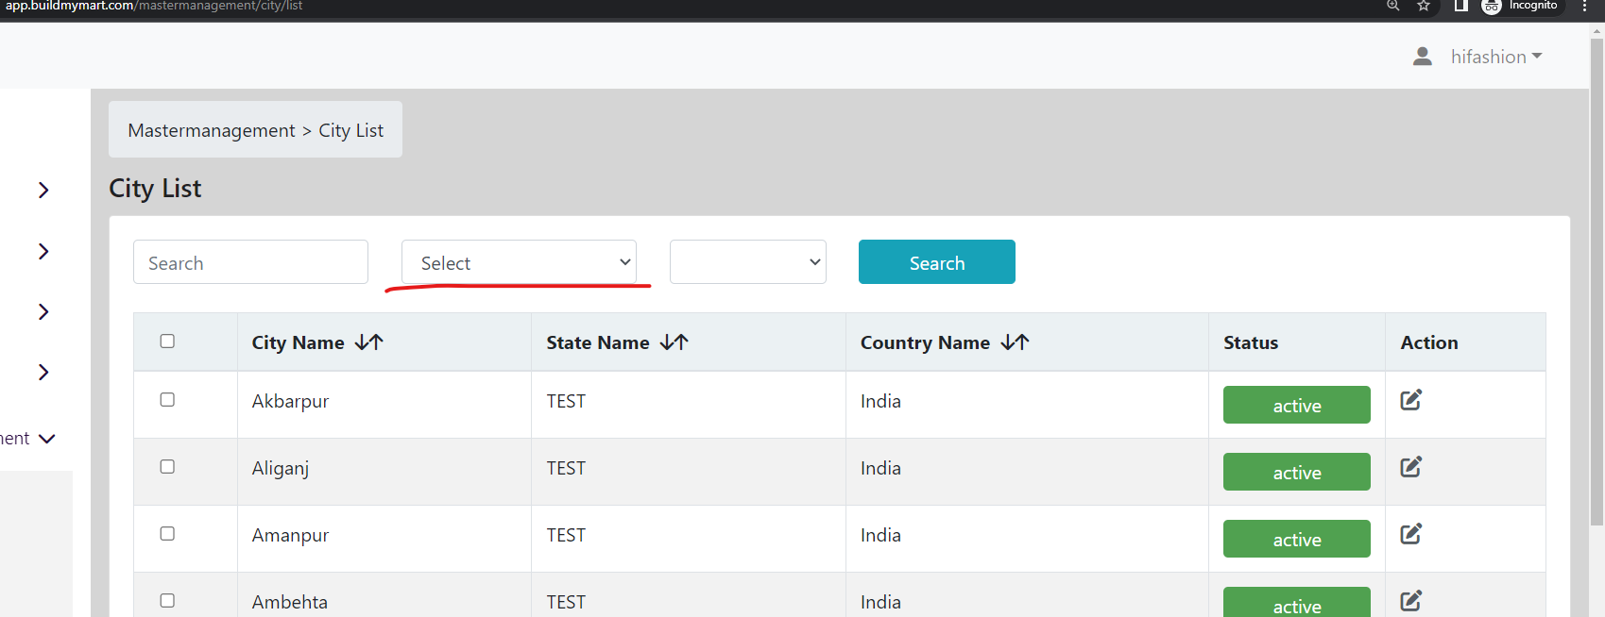Screen dimensions: 1605x617
Task: Click the Akbarpur city name cell
Action: [x=290, y=401]
